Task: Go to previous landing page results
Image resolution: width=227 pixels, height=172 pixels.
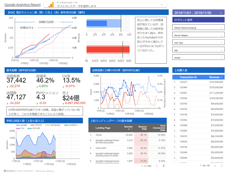Action: (x=156, y=166)
